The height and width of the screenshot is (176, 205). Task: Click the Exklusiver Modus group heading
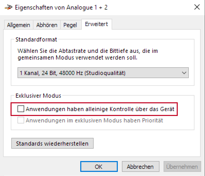tap(38, 96)
